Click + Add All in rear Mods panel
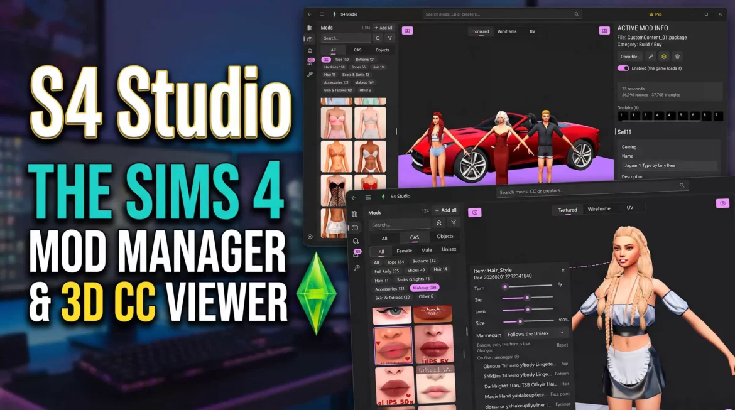The height and width of the screenshot is (410, 735). pos(383,28)
